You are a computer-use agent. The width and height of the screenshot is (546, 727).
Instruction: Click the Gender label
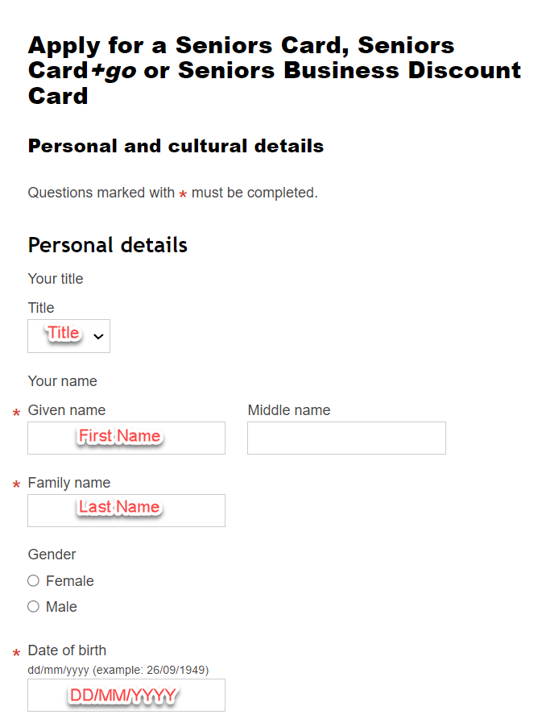[52, 555]
